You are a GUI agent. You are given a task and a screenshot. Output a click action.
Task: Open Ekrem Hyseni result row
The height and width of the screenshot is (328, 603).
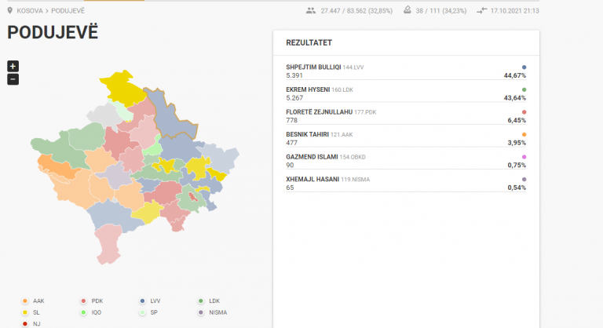point(406,93)
